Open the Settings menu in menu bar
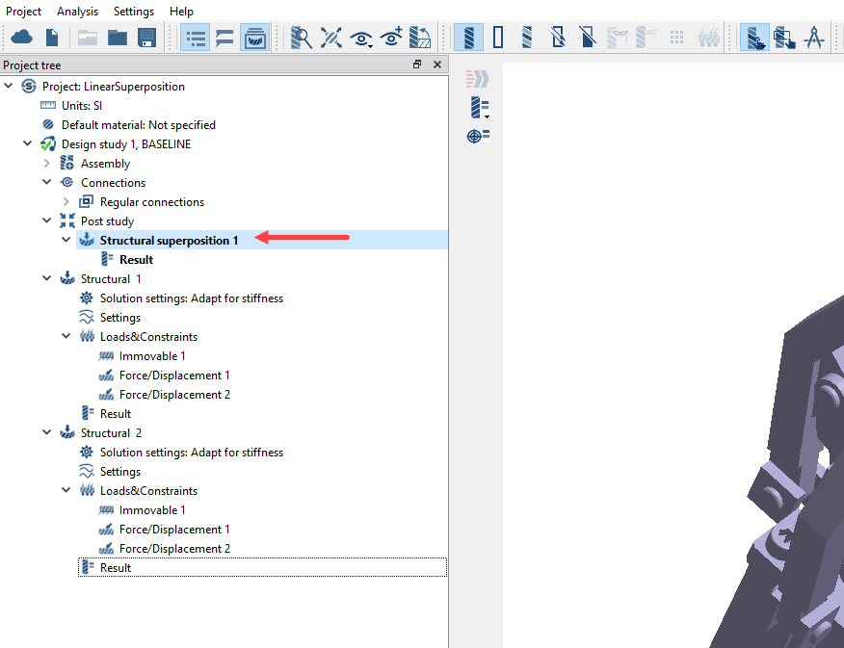Image resolution: width=844 pixels, height=648 pixels. click(x=133, y=12)
